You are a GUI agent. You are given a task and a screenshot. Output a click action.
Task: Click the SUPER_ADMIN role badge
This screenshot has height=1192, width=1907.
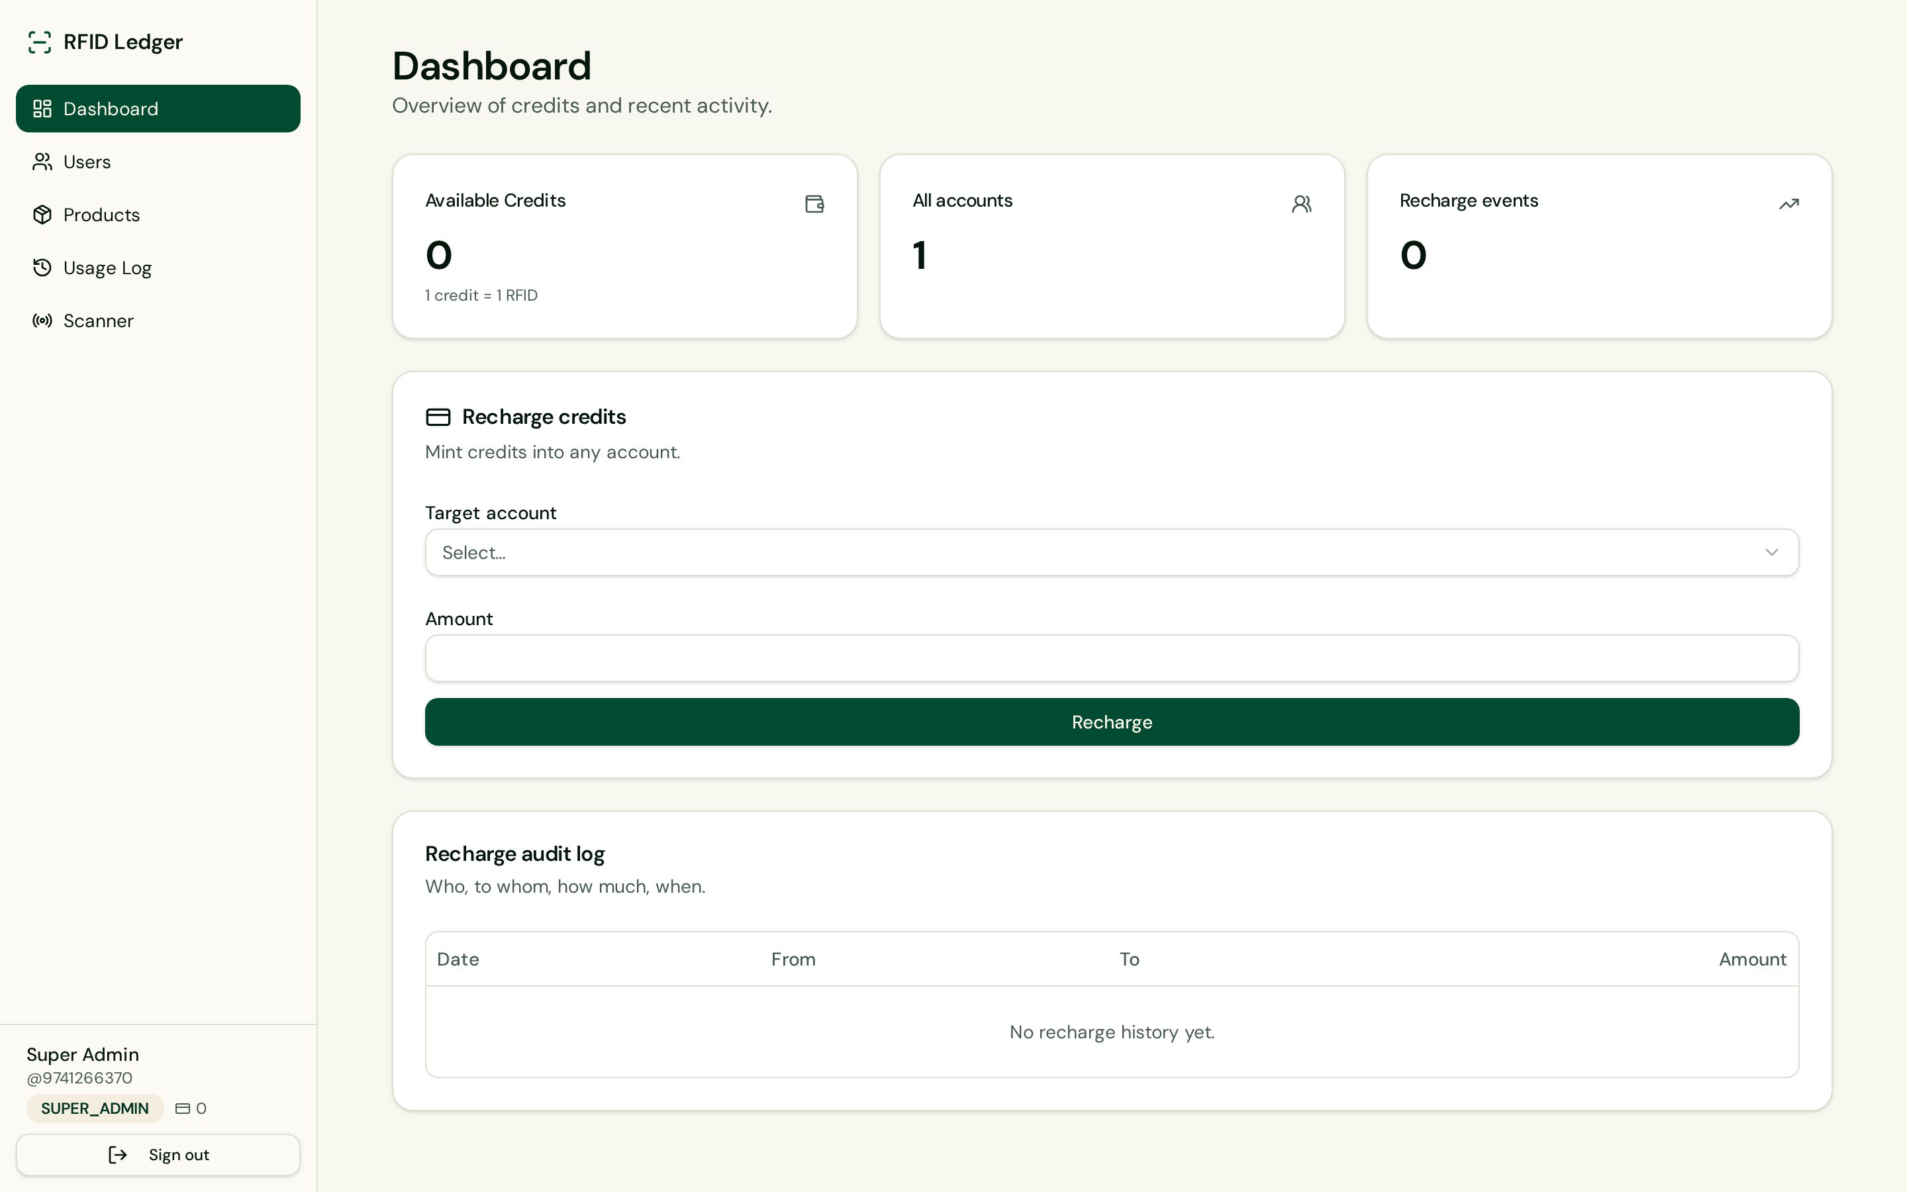coord(95,1109)
